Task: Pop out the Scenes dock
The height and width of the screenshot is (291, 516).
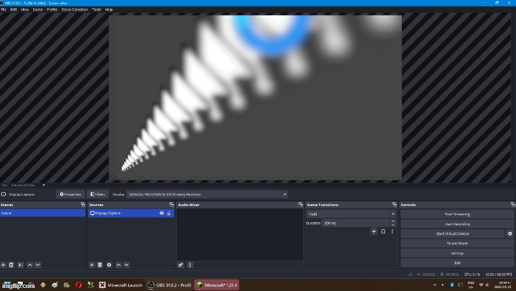Action: 83,204
